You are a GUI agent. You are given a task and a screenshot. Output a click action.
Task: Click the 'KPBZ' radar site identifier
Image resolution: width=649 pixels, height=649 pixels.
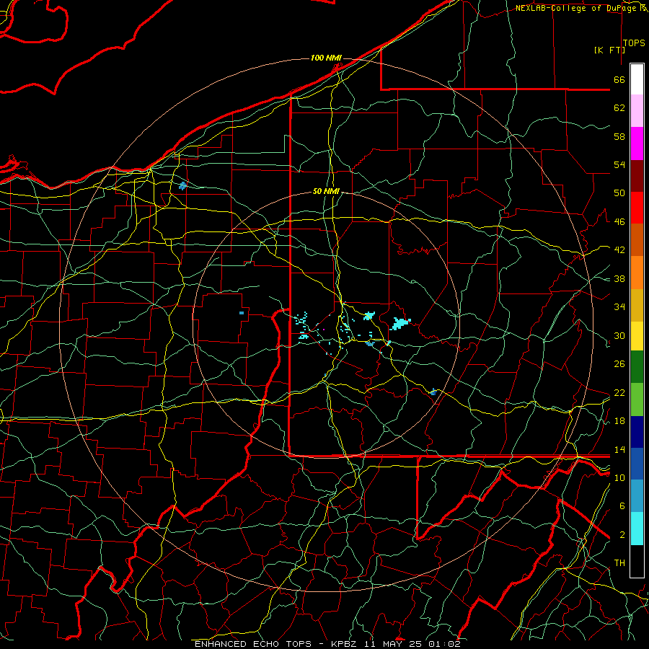tap(345, 644)
